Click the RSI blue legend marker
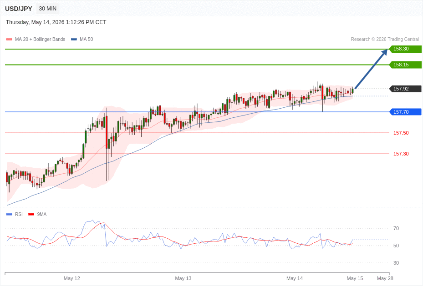Screen dimensions: 423x286 pos(9,214)
